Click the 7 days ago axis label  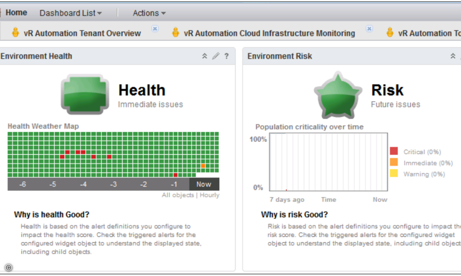[287, 199]
